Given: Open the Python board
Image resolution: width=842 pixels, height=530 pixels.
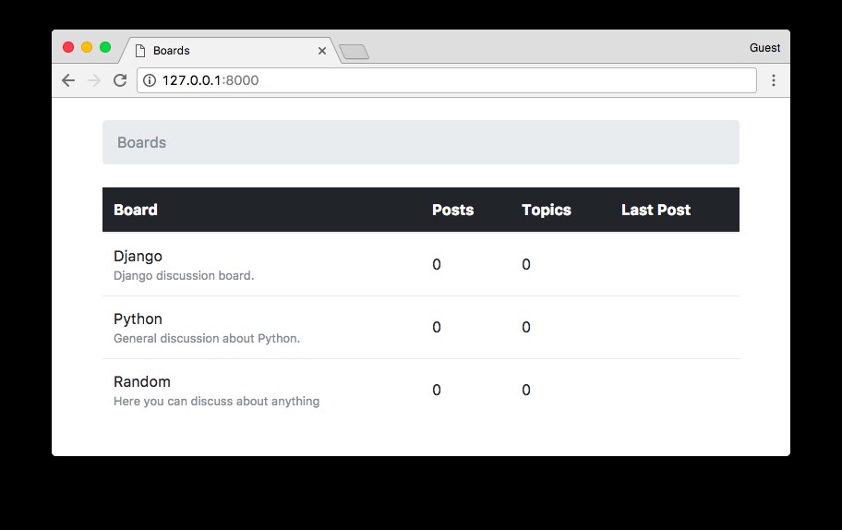Looking at the screenshot, I should tap(138, 319).
